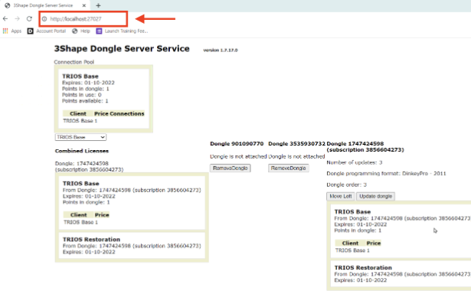Image resolution: width=471 pixels, height=291 pixels.
Task: Click TRIOS Restoration in right dongle column
Action: point(363,267)
